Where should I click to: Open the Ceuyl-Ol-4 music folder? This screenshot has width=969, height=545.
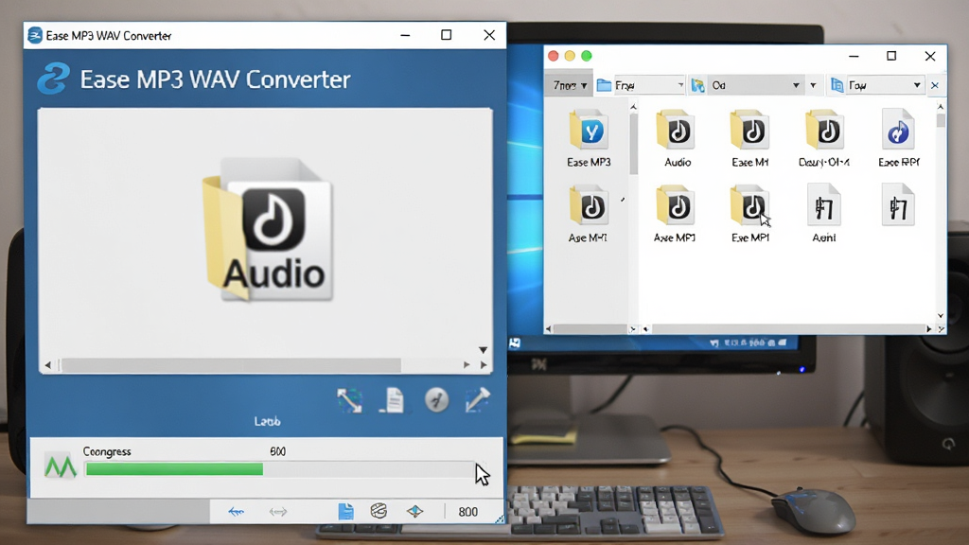point(824,131)
